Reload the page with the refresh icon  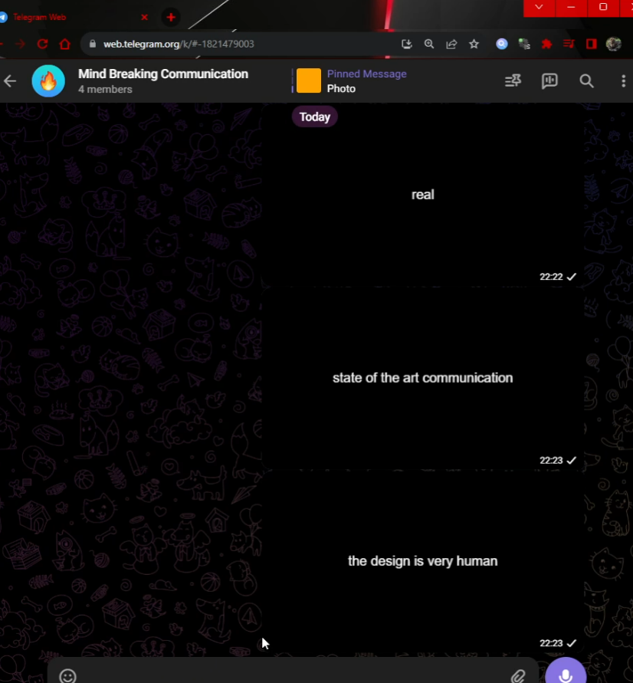42,44
